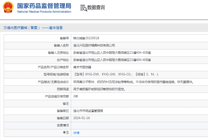Click the 变更情况 row label
Image resolution: width=208 pixels, height=139 pixels.
tap(63, 125)
